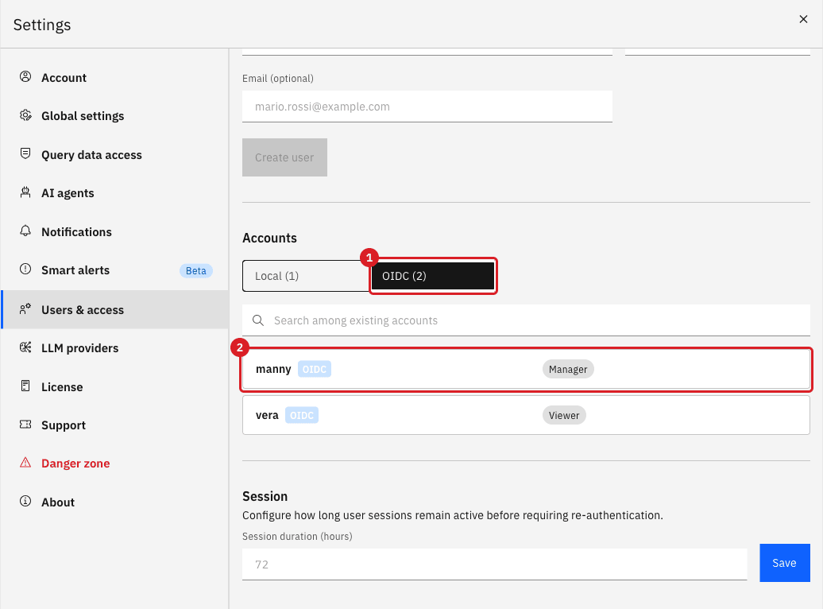Click the Account person icon
This screenshot has width=823, height=609.
click(25, 76)
